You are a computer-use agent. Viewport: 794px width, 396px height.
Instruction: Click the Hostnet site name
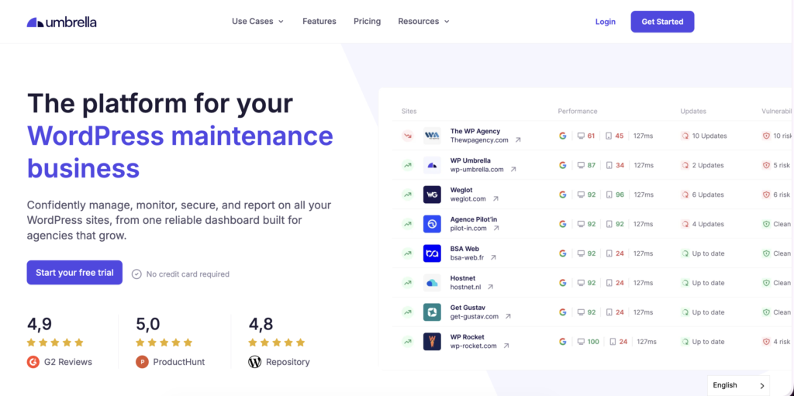(463, 278)
